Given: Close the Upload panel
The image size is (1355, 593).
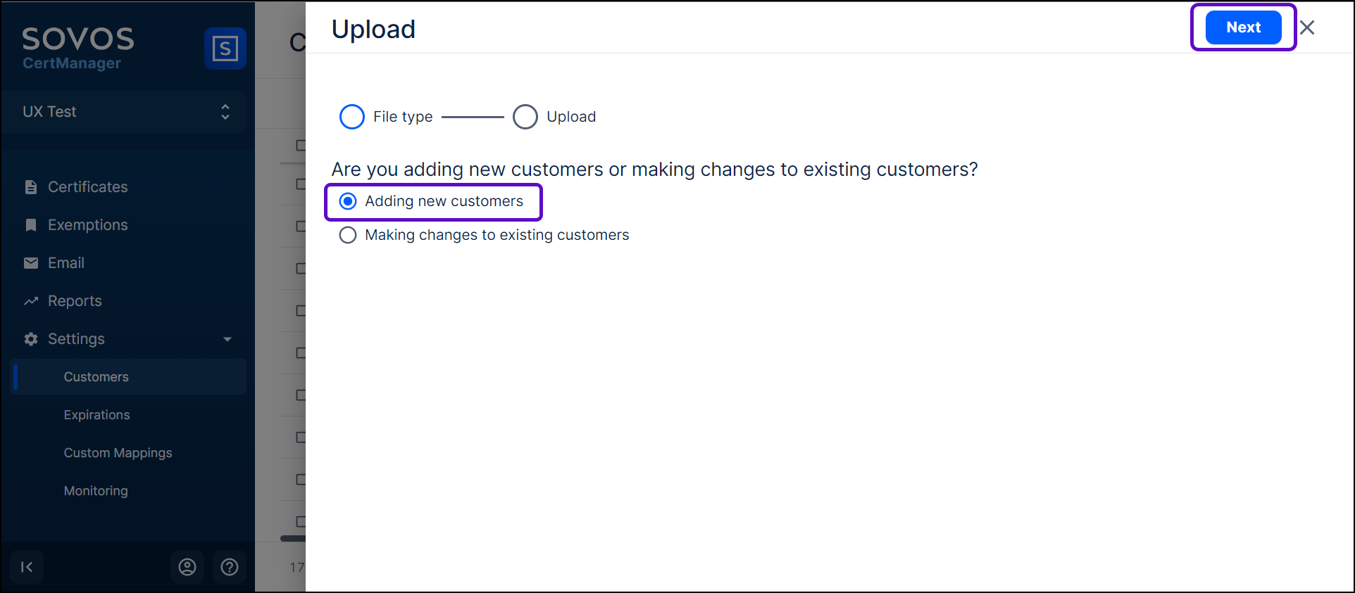Looking at the screenshot, I should pos(1307,27).
